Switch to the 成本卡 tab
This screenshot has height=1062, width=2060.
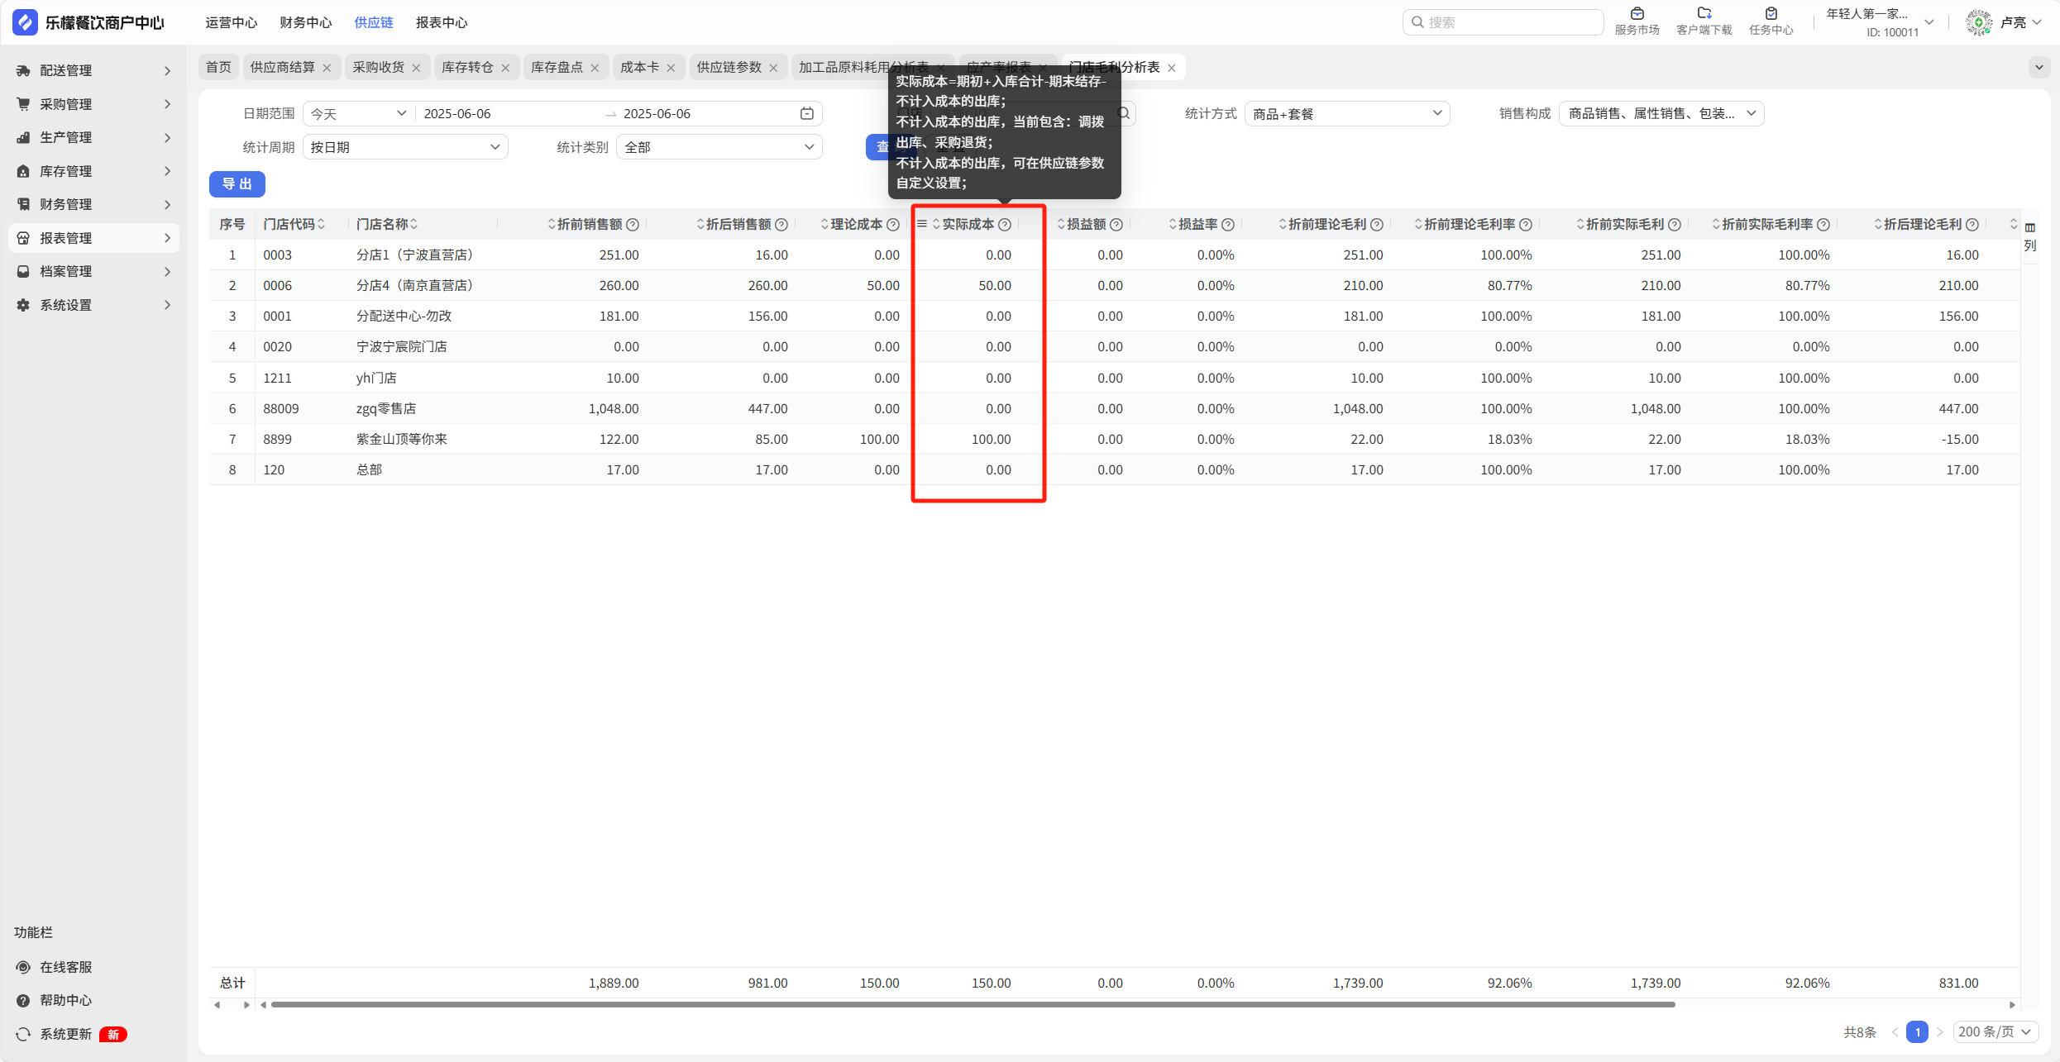point(639,67)
